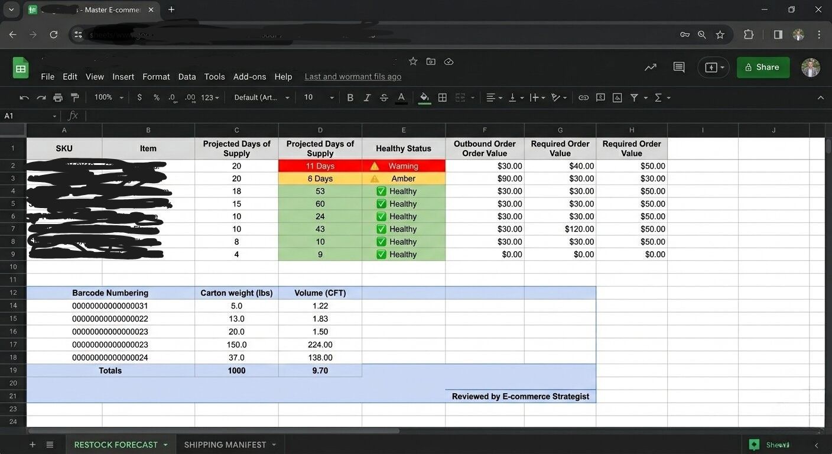Print the spreadsheet using printer icon
832x454 pixels.
58,98
